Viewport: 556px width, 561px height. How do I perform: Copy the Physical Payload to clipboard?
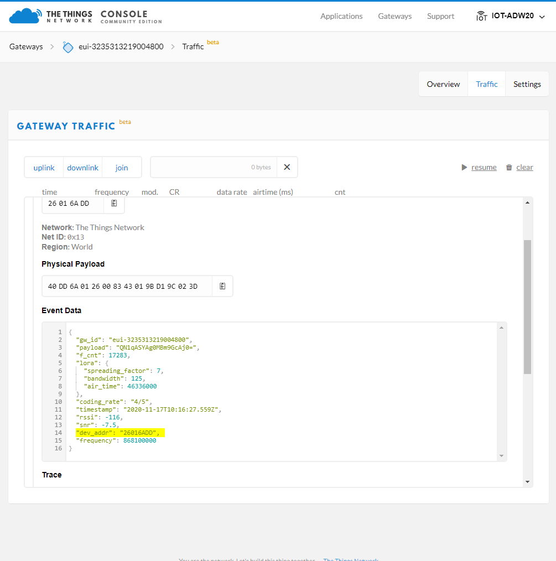tap(222, 286)
